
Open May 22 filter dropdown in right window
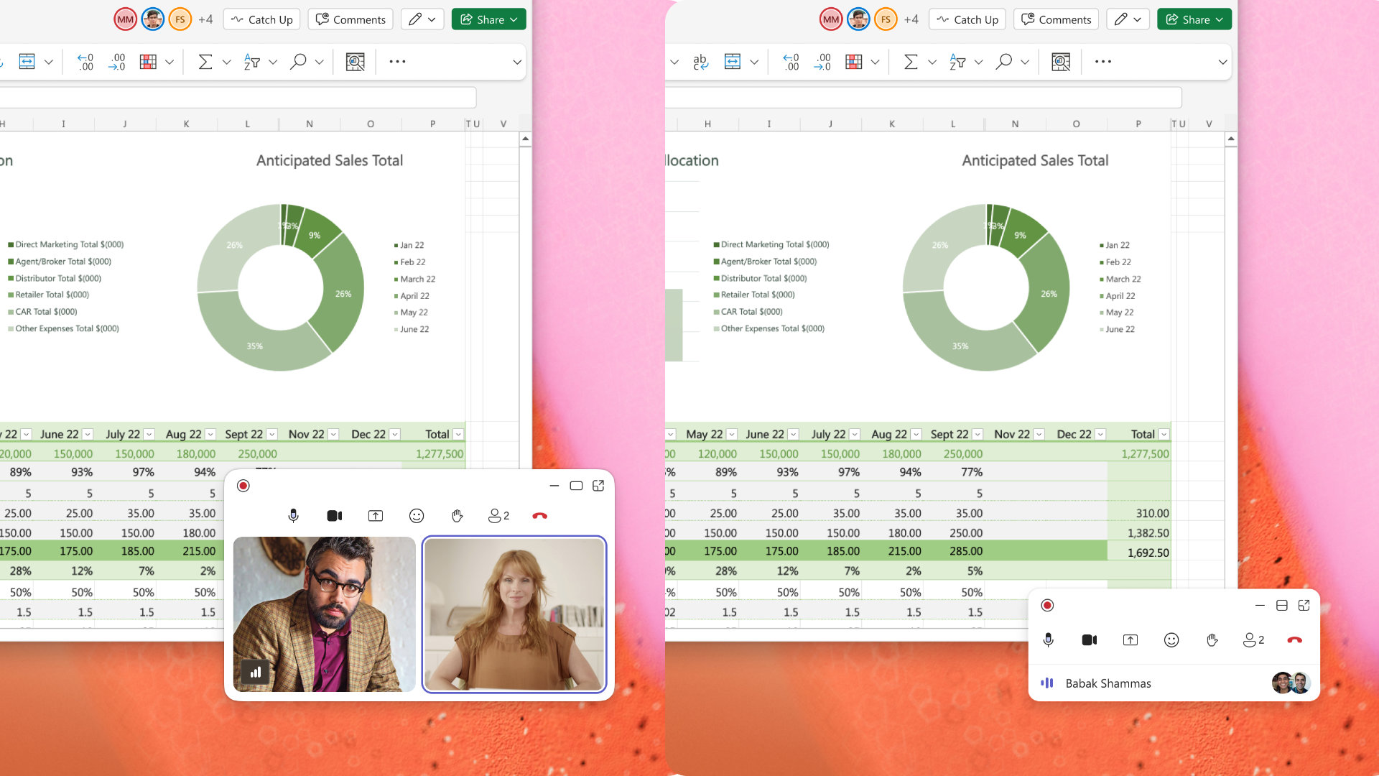(x=731, y=435)
